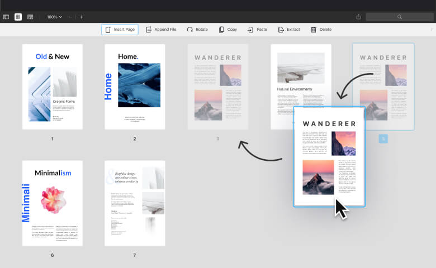The width and height of the screenshot is (436, 268).
Task: Click the Insert Page button
Action: pos(120,30)
